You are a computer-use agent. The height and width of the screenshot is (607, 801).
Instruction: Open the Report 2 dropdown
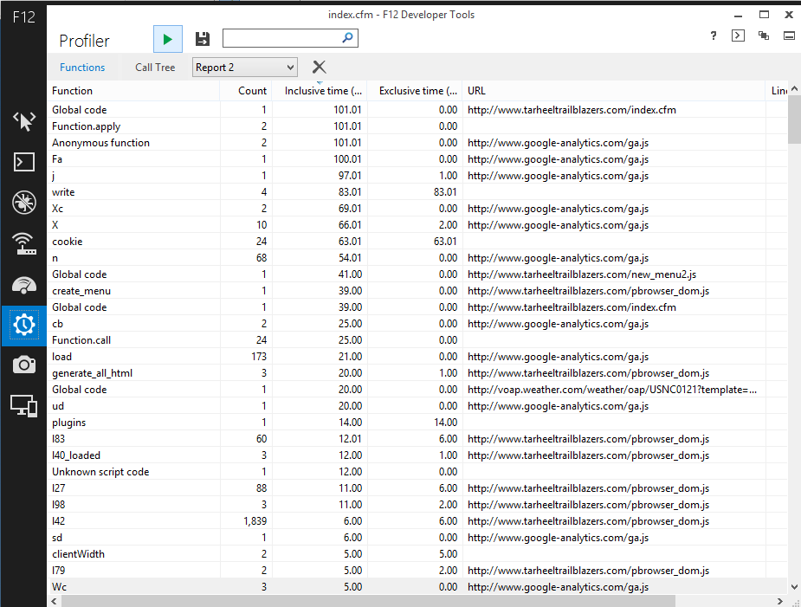[245, 67]
